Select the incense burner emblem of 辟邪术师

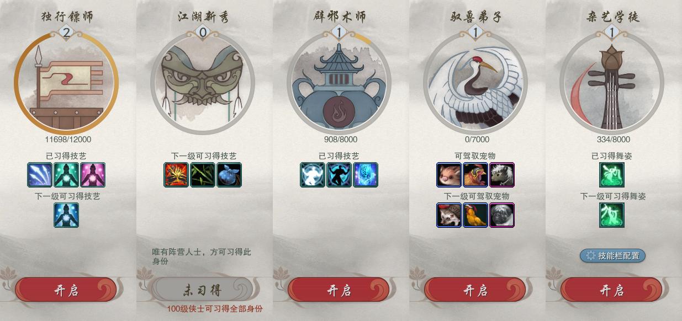pyautogui.click(x=339, y=82)
